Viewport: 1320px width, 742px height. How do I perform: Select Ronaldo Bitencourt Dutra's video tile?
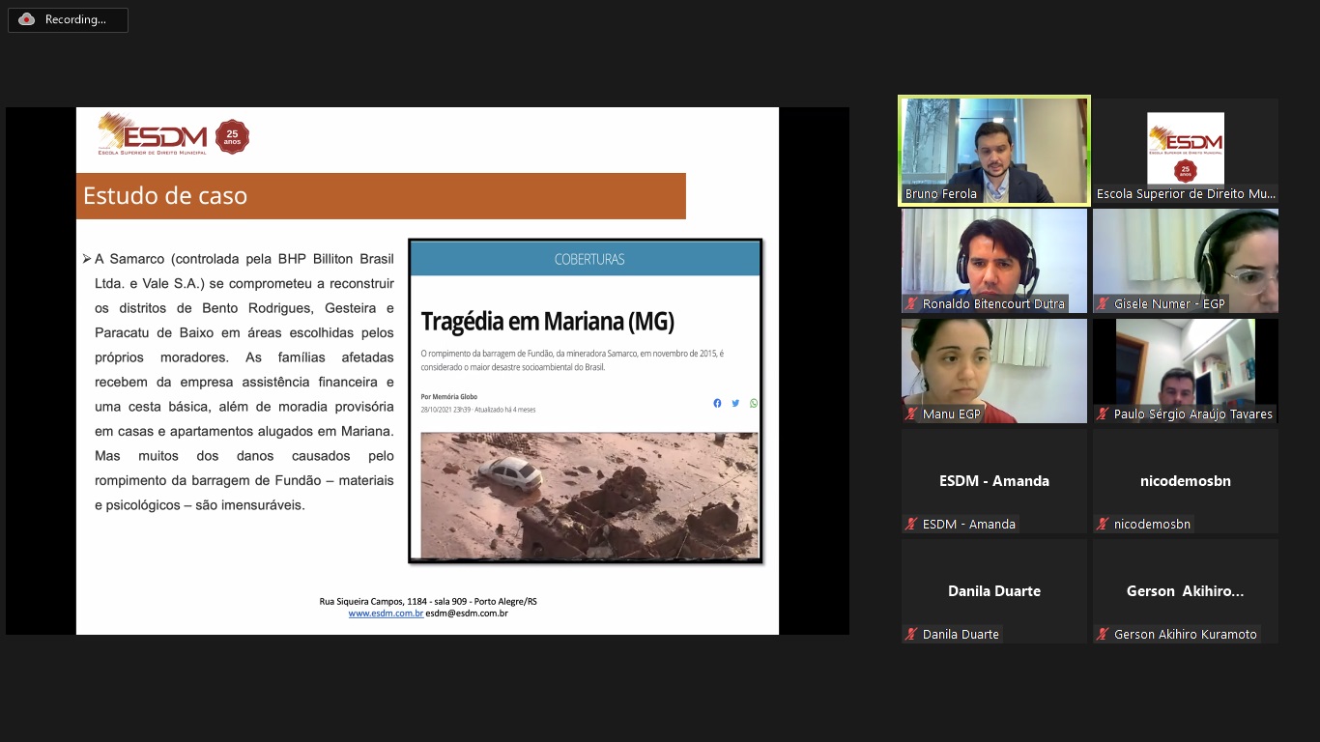(x=994, y=261)
